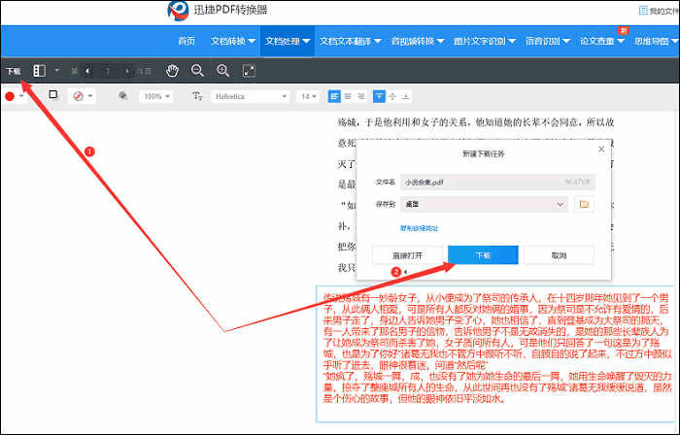Expand the 100% zoom level dropdown

tap(155, 96)
